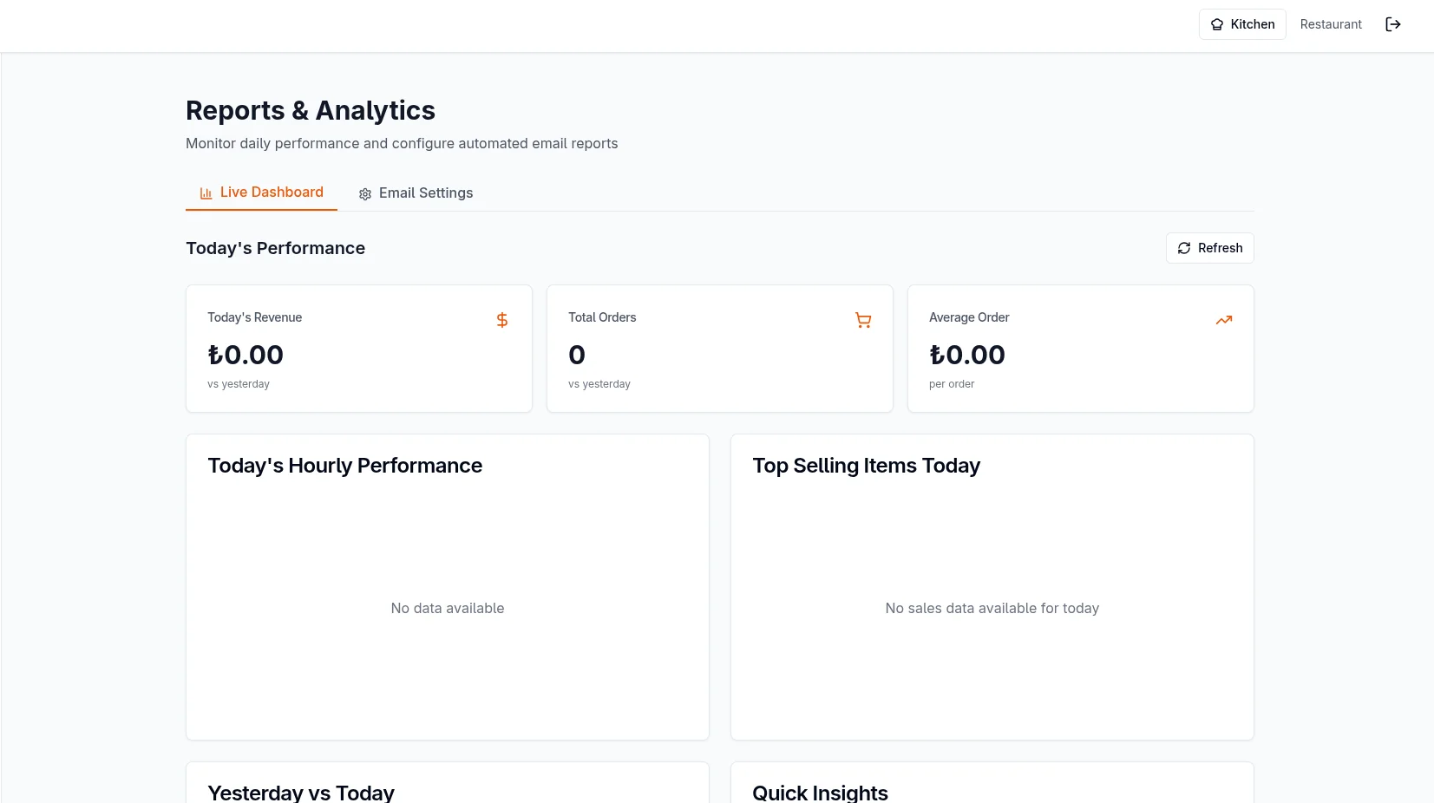This screenshot has width=1434, height=803.
Task: Click the Average Order card
Action: coord(1080,349)
